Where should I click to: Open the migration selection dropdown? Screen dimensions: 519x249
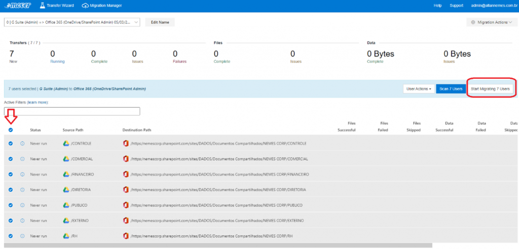point(71,22)
